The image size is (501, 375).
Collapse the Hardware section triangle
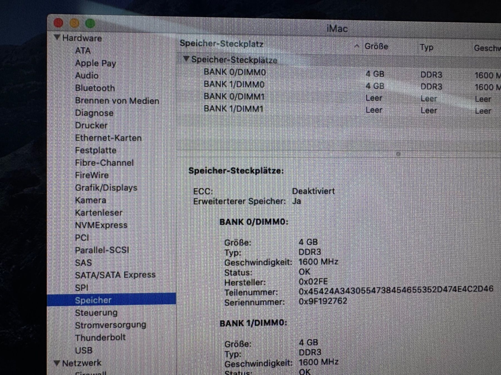click(57, 37)
